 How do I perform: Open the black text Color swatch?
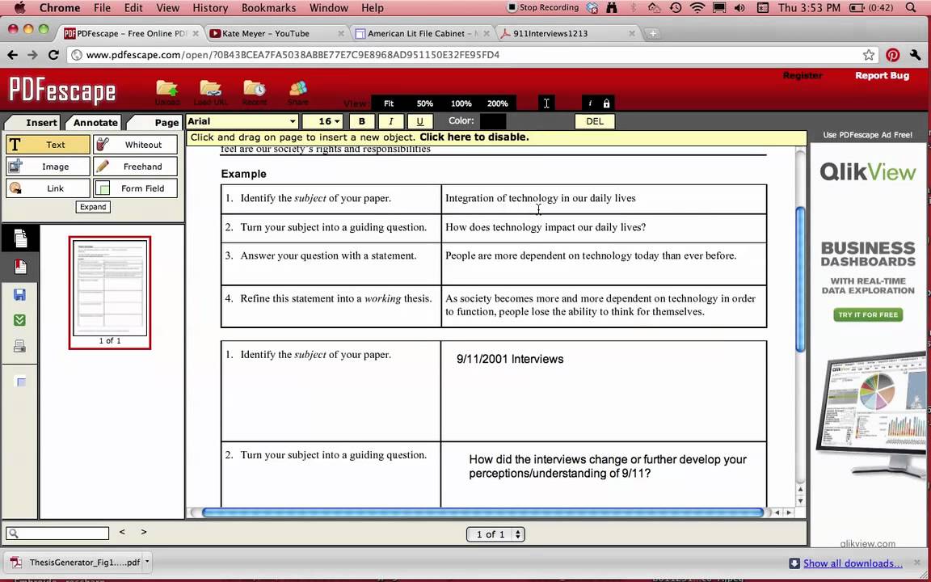(x=492, y=121)
